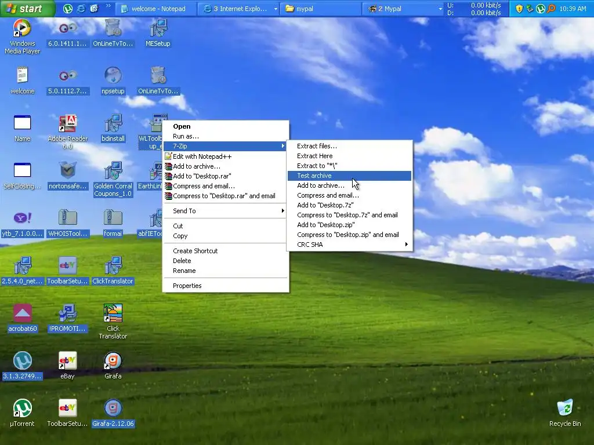Select the formai zipped folder icon
594x445 pixels.
(x=113, y=218)
